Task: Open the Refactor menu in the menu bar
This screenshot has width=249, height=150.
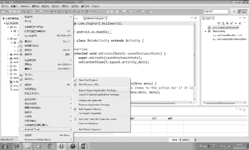Action: pos(25,6)
